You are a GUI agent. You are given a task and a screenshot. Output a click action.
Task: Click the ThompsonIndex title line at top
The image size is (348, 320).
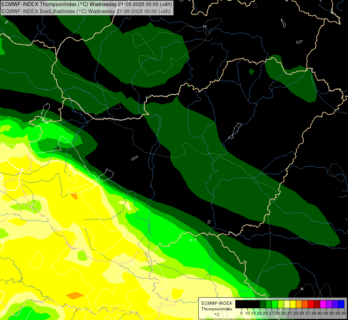pos(87,4)
